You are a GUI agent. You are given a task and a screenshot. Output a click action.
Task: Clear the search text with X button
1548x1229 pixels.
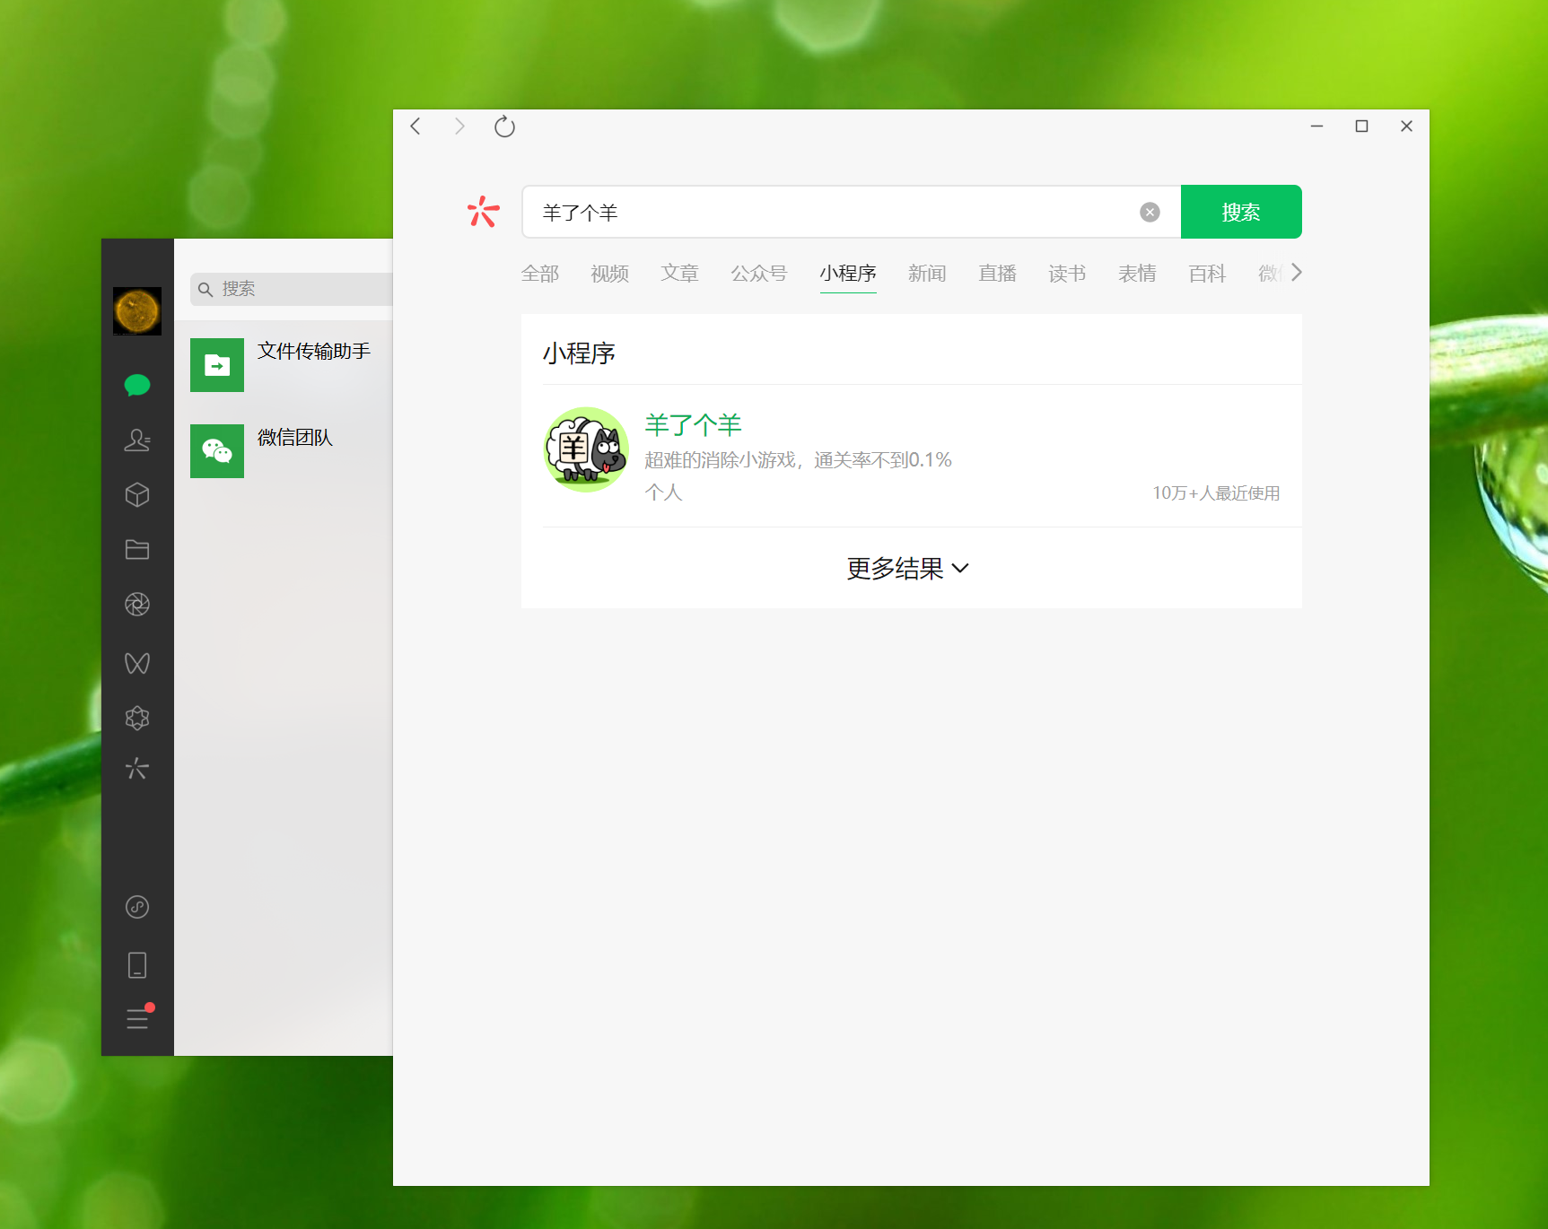coord(1150,213)
